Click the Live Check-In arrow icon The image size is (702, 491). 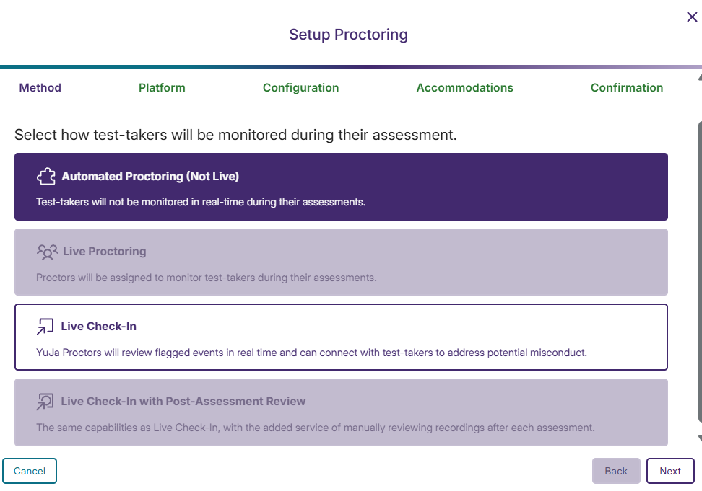click(x=45, y=327)
